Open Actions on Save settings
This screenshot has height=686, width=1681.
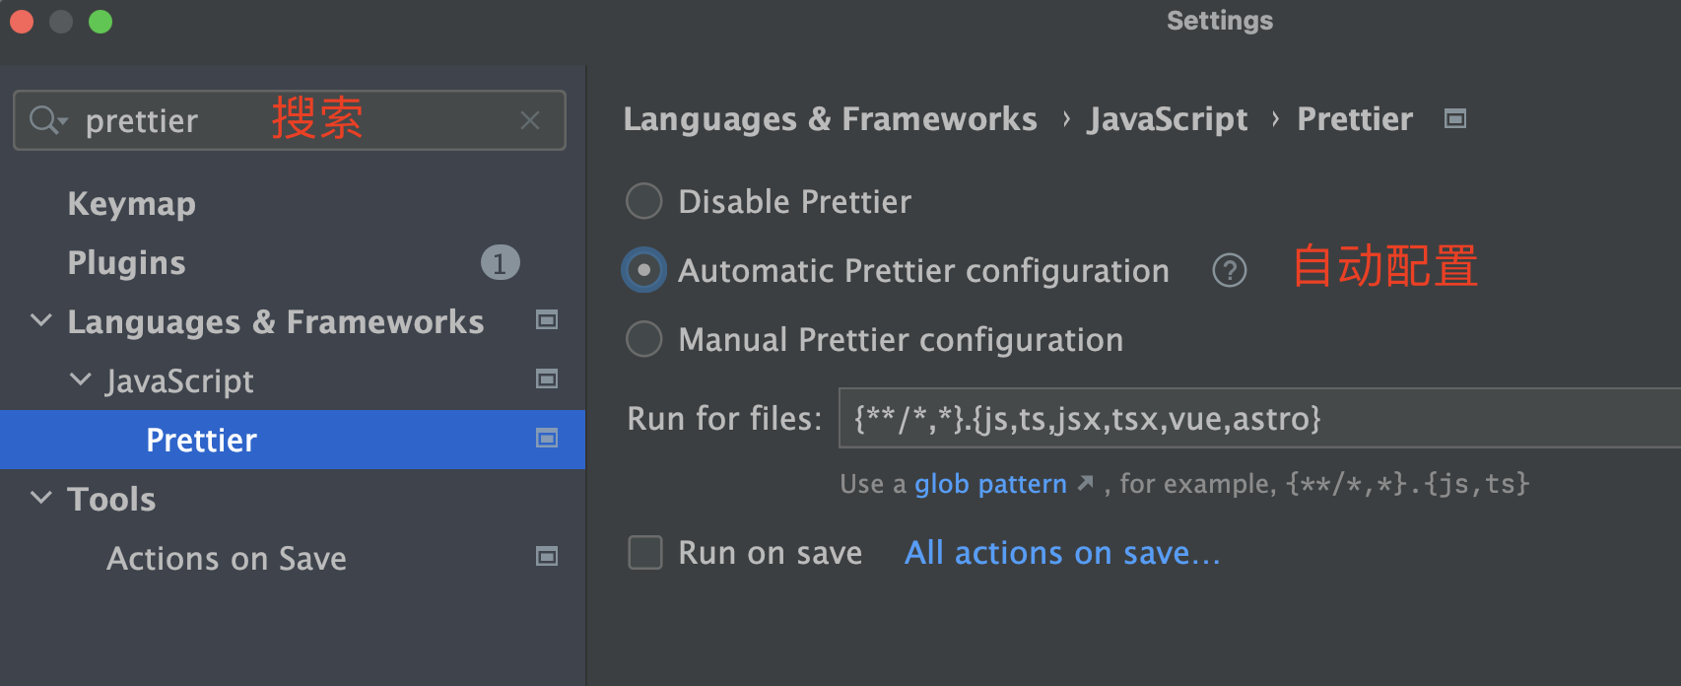click(227, 559)
